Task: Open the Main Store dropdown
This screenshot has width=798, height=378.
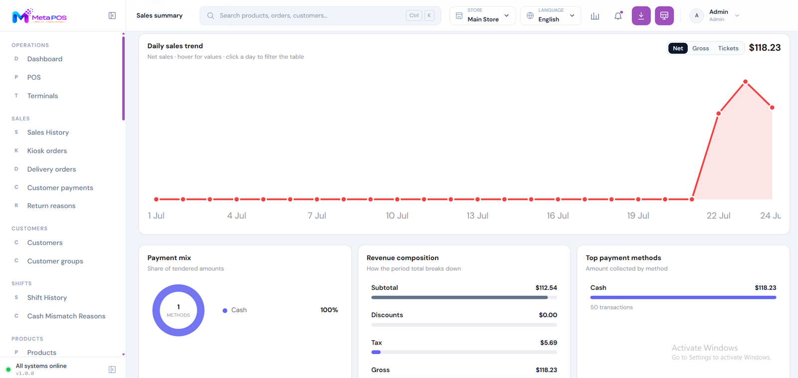Action: [482, 16]
